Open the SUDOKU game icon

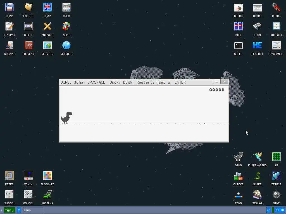click(9, 195)
